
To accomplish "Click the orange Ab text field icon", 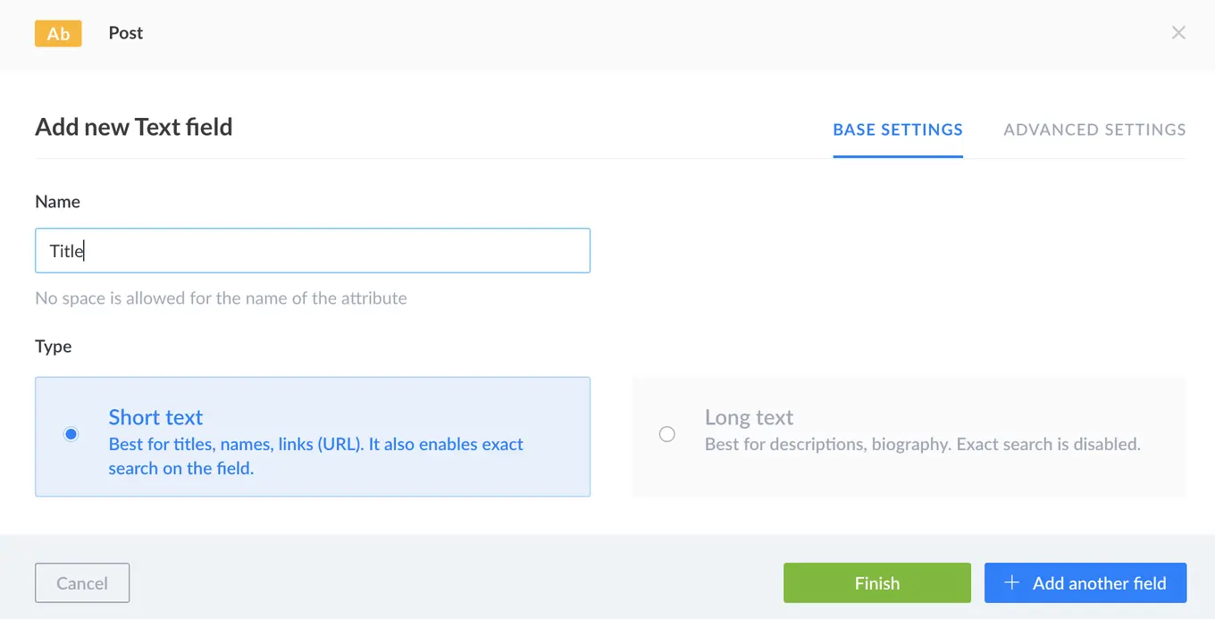I will point(57,33).
